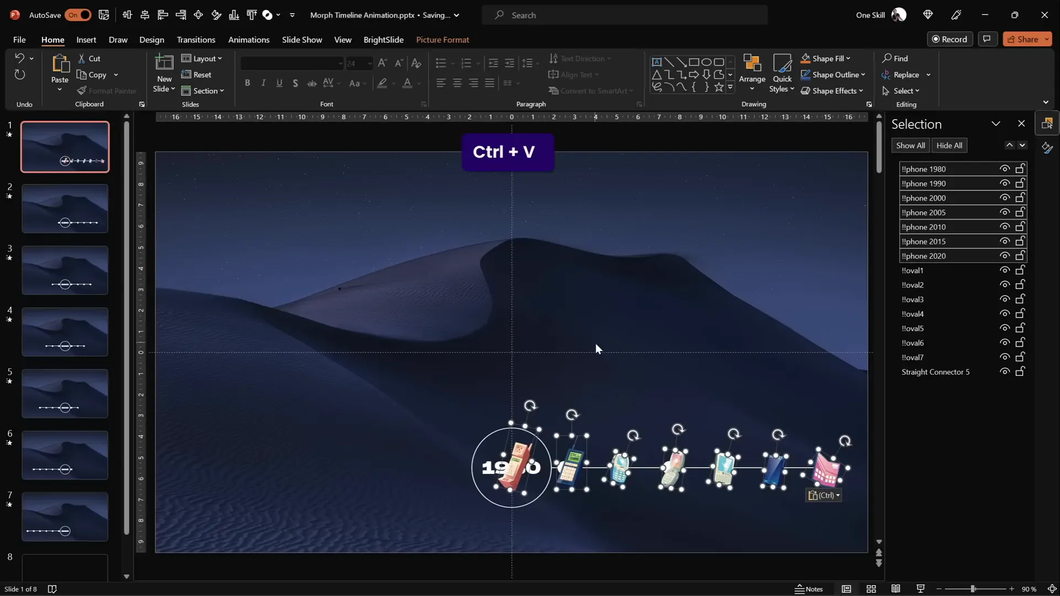1060x596 pixels.
Task: Hide the !!phone 1990 layer
Action: (1004, 183)
